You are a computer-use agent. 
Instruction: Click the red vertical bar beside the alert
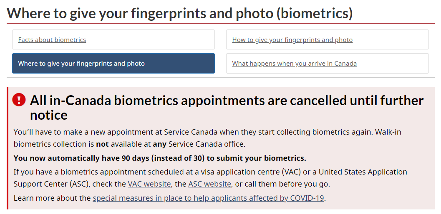(8, 148)
